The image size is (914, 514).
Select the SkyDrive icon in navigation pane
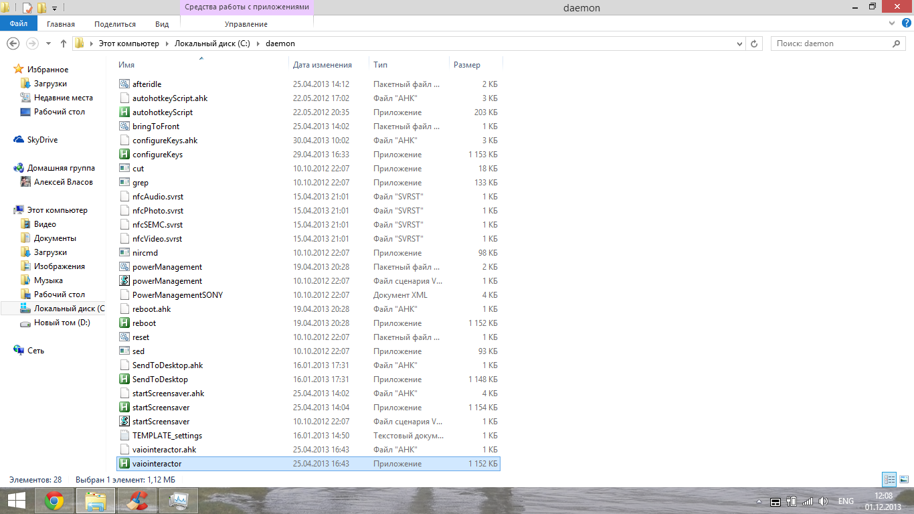point(19,140)
